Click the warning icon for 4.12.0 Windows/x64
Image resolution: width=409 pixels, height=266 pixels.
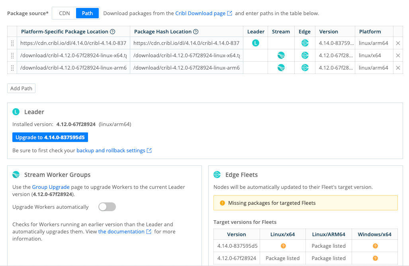[375, 258]
